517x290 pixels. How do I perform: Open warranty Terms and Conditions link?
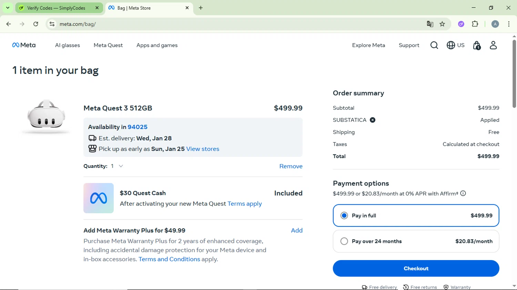coord(169,259)
